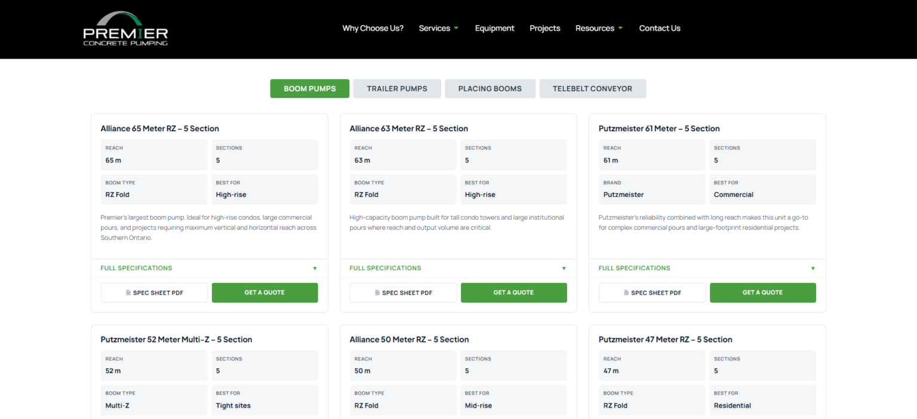Download Spec Sheet PDF for Alliance 63 Meter

(404, 292)
